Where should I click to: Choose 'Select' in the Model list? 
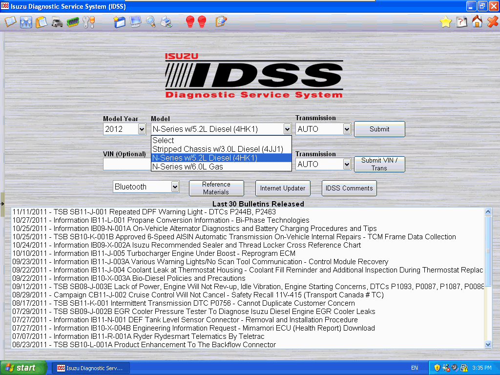point(221,140)
